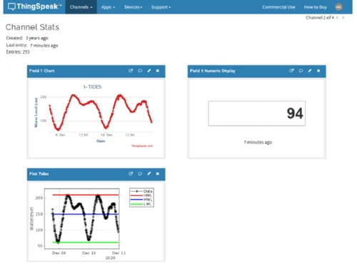Expand the Devices menu
Screen dimensions: 357x268
click(133, 7)
